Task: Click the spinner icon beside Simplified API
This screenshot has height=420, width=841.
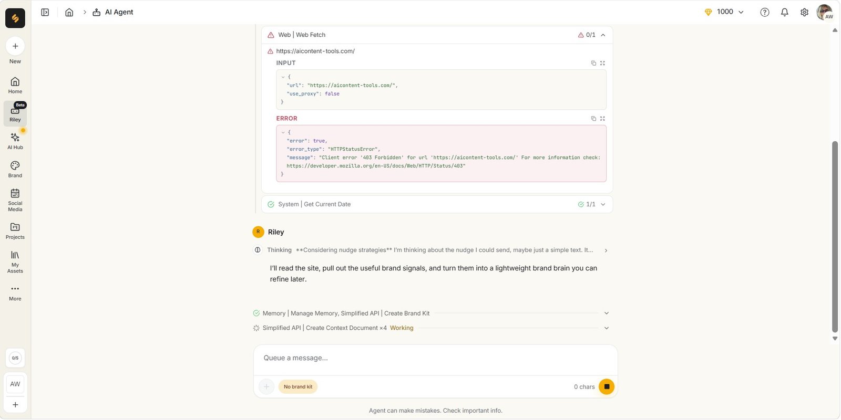Action: click(257, 328)
